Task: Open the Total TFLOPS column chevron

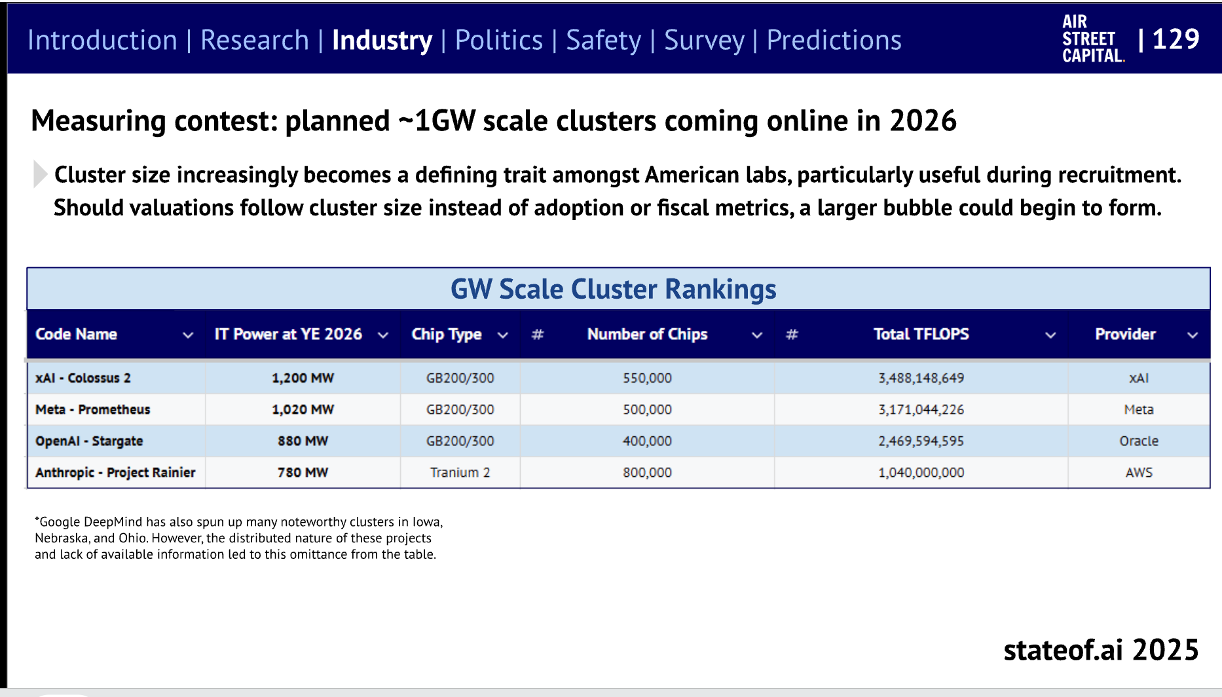Action: pyautogui.click(x=1050, y=335)
